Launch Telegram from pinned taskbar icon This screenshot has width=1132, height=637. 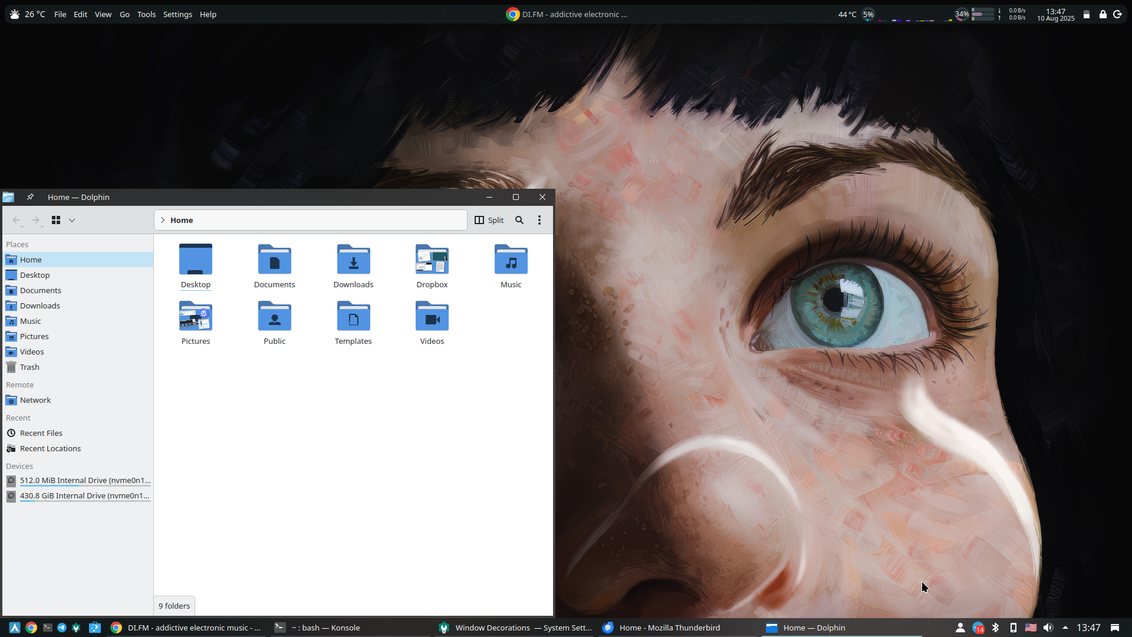point(62,628)
